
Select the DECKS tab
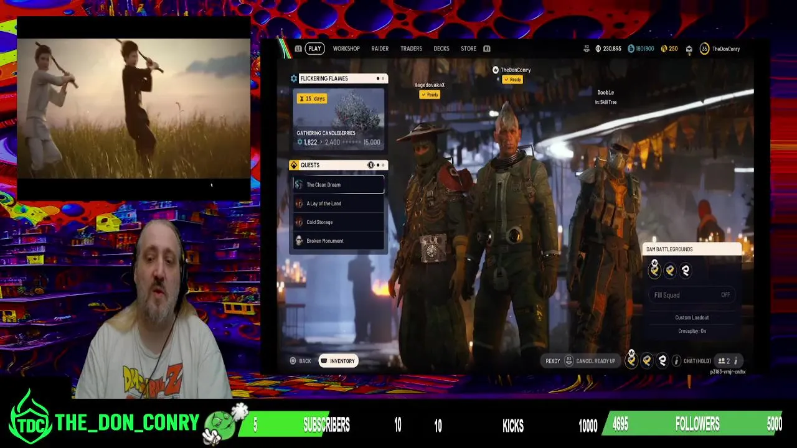point(441,49)
